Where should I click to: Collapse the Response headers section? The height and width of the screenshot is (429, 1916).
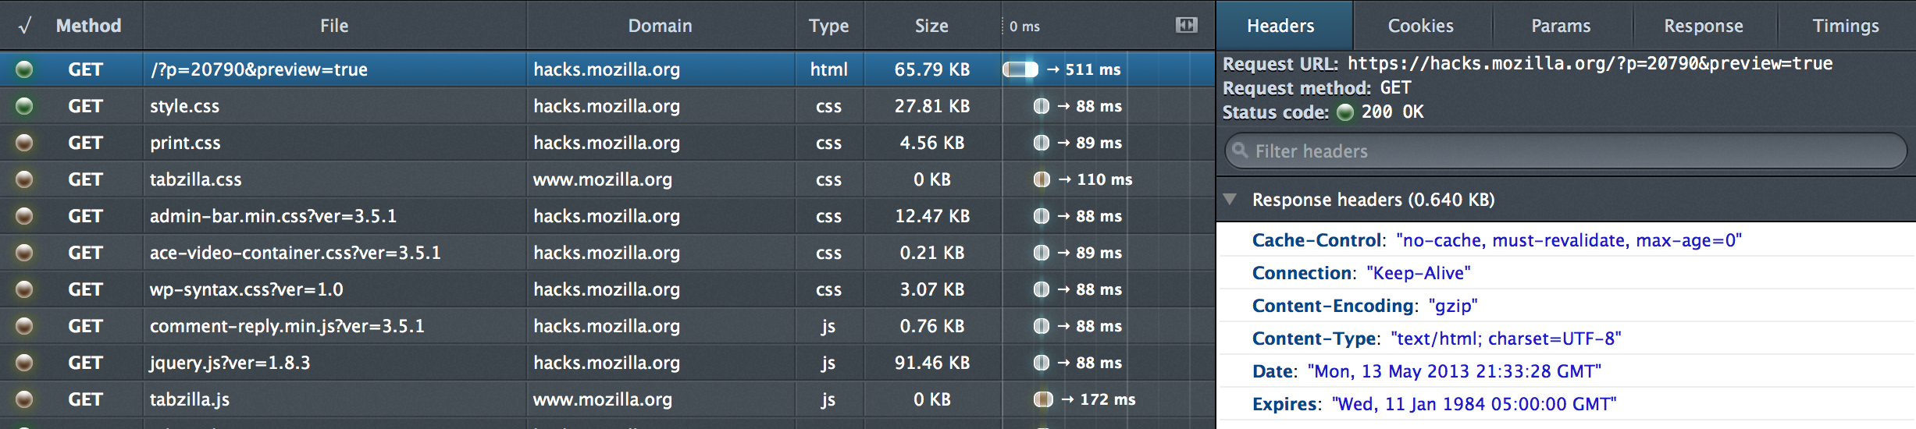(x=1230, y=200)
